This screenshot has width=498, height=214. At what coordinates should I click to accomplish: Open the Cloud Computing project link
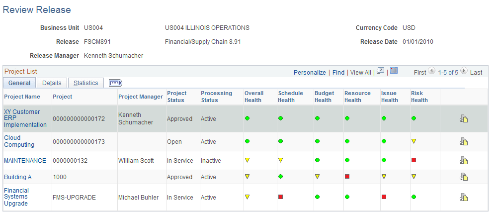tap(19, 141)
